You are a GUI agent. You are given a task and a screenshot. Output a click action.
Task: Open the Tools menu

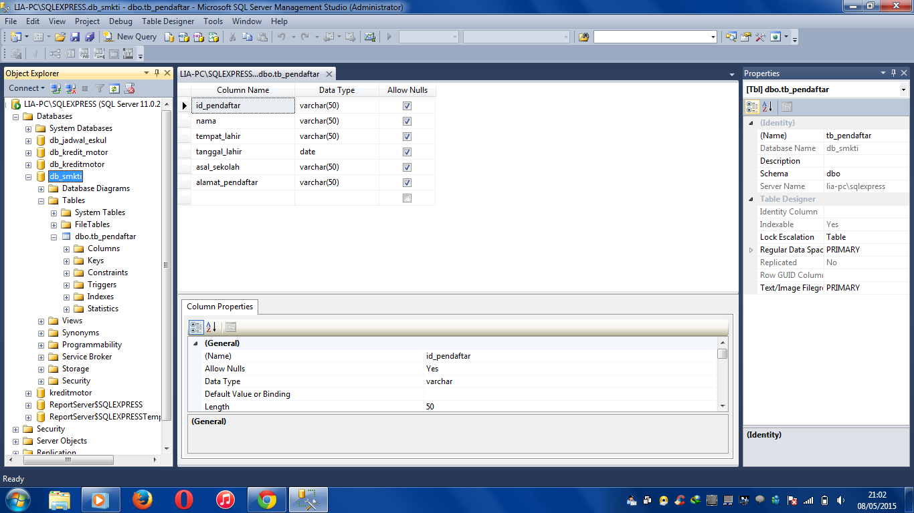pos(213,21)
